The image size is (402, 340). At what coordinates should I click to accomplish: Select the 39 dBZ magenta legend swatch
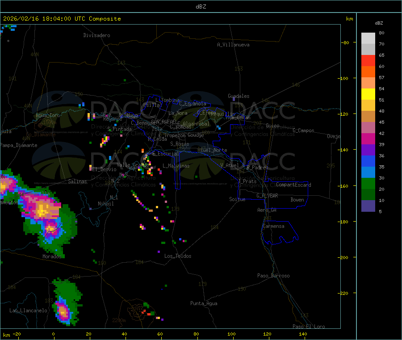click(368, 139)
